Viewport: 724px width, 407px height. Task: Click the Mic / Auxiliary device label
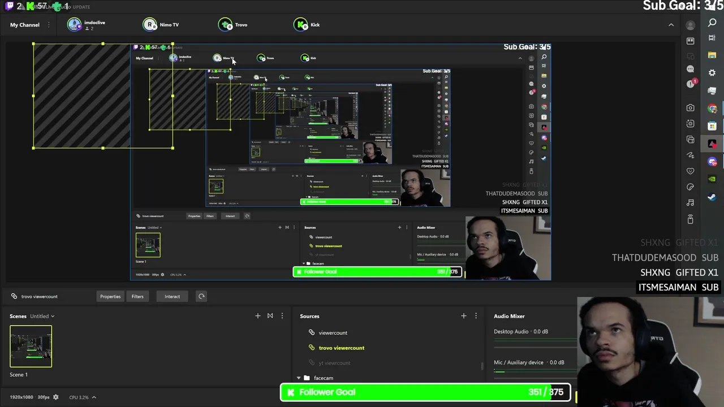tap(519, 362)
